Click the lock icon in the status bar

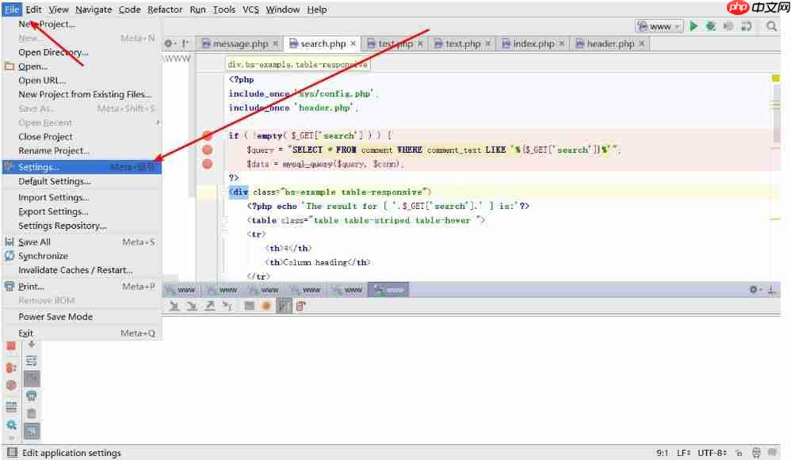point(739,453)
